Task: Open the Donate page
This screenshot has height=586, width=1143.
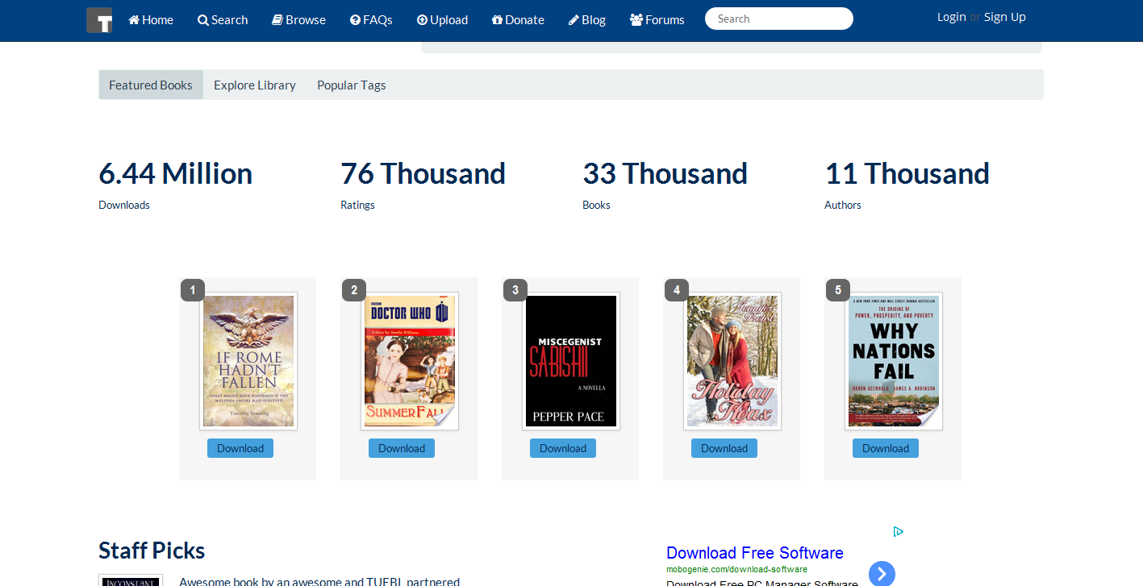Action: tap(518, 20)
